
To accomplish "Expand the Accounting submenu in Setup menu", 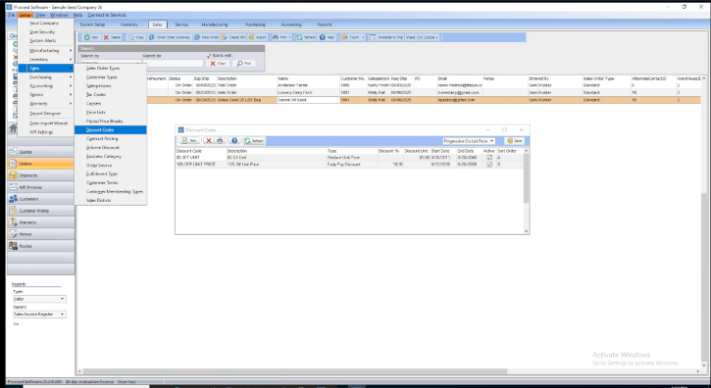I will point(46,85).
